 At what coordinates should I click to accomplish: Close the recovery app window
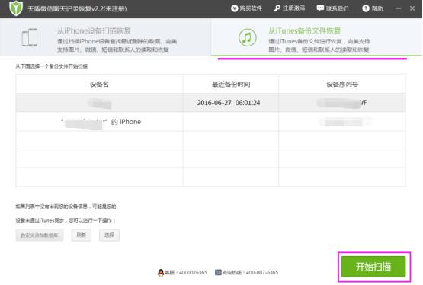point(412,8)
